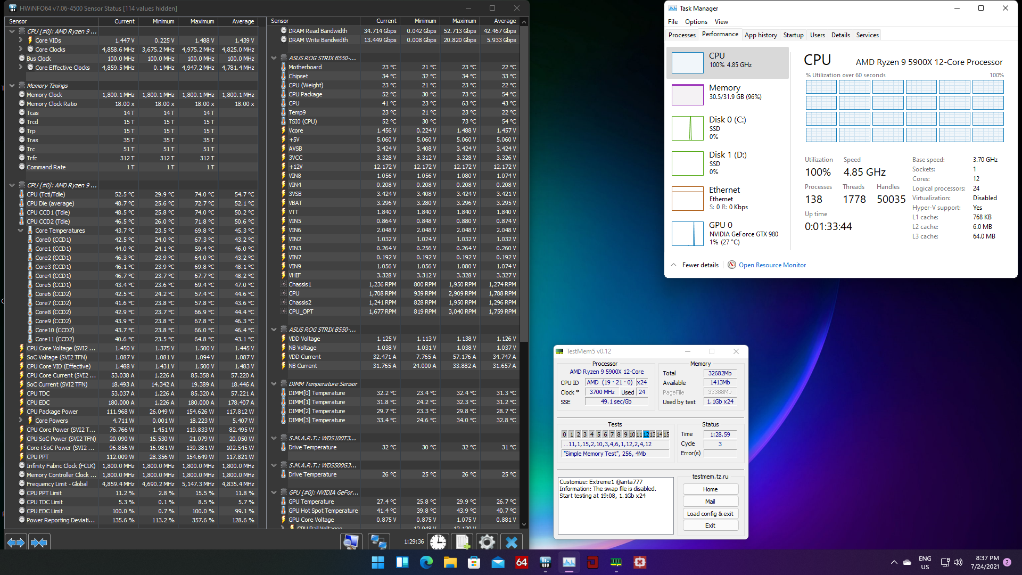1022x575 pixels.
Task: Click Mail button in TestMem5
Action: pos(710,502)
